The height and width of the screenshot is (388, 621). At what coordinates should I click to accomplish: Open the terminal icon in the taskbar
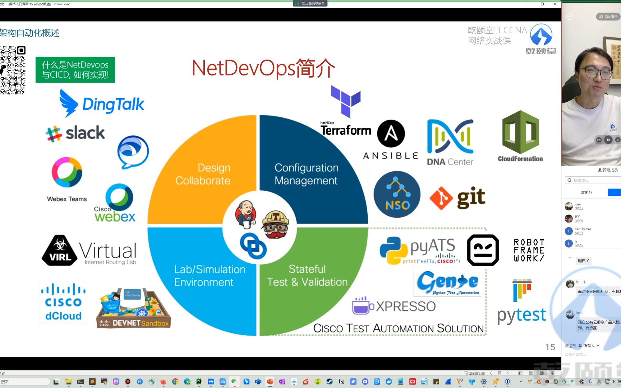(x=80, y=382)
